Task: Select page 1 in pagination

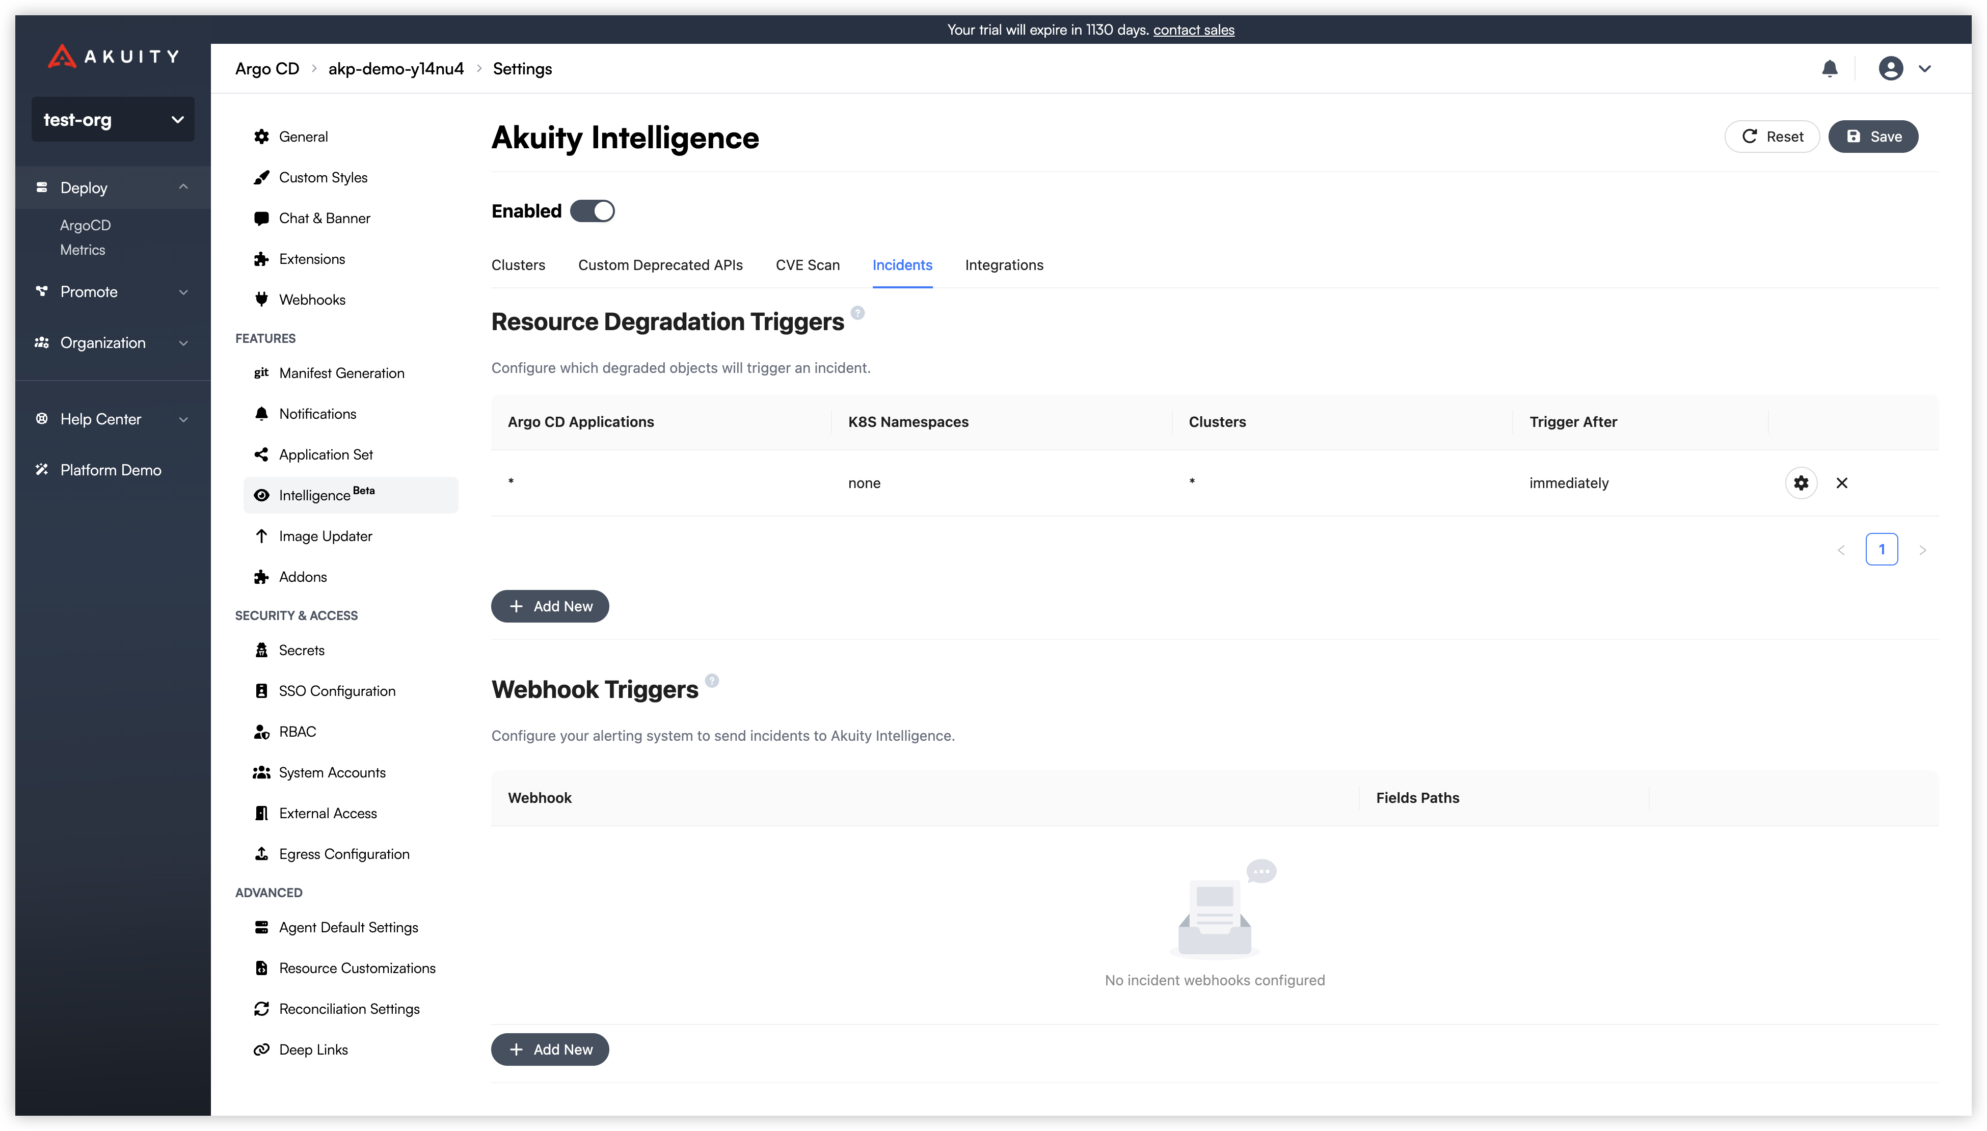Action: click(x=1882, y=549)
